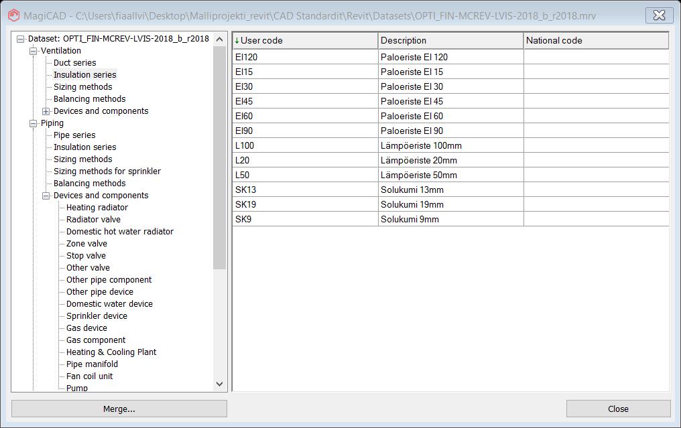The width and height of the screenshot is (681, 428).
Task: Click description Solukumi 9mm
Action: [x=410, y=220]
